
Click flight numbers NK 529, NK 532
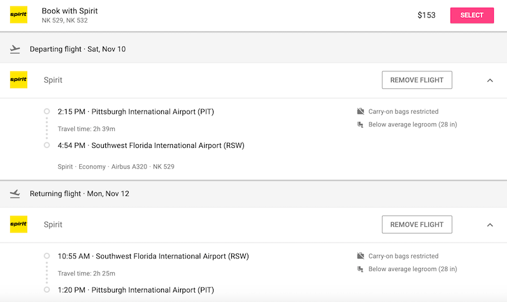click(x=65, y=20)
